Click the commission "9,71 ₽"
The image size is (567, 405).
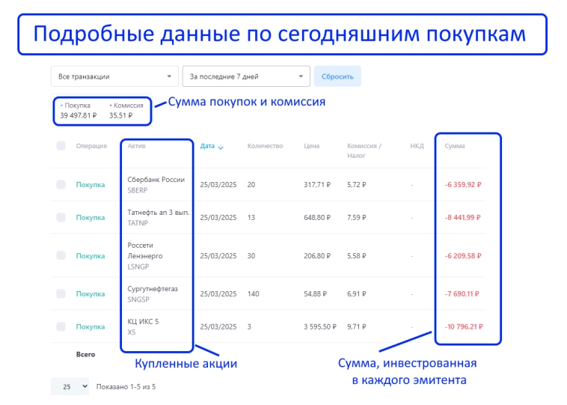click(357, 327)
